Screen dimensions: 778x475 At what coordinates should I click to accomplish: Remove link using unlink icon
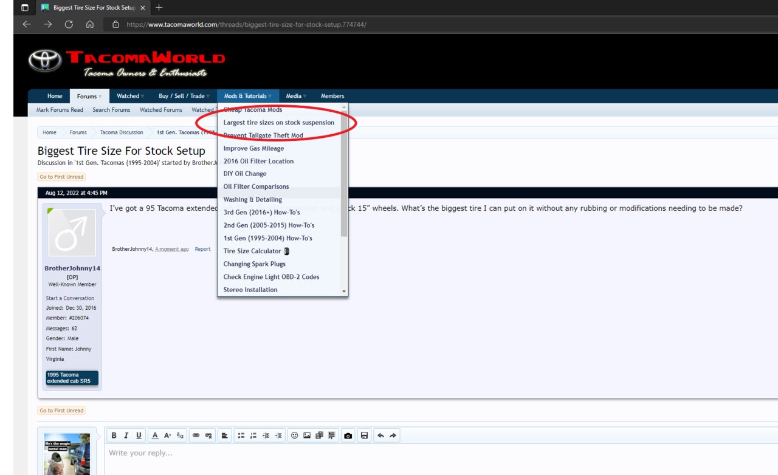208,436
